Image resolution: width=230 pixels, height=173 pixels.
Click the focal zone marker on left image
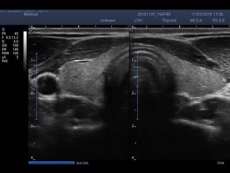click(x=36, y=86)
